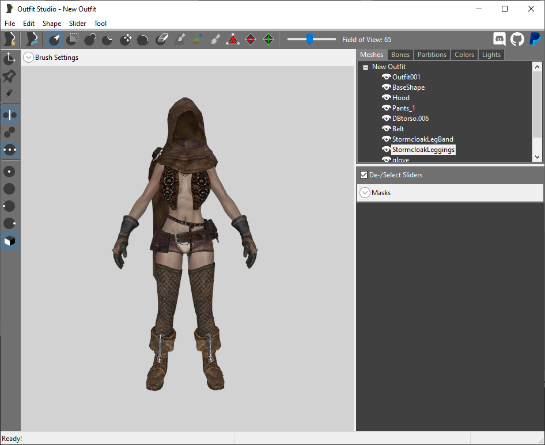Click mesh list scrollbar down arrow

coord(537,157)
